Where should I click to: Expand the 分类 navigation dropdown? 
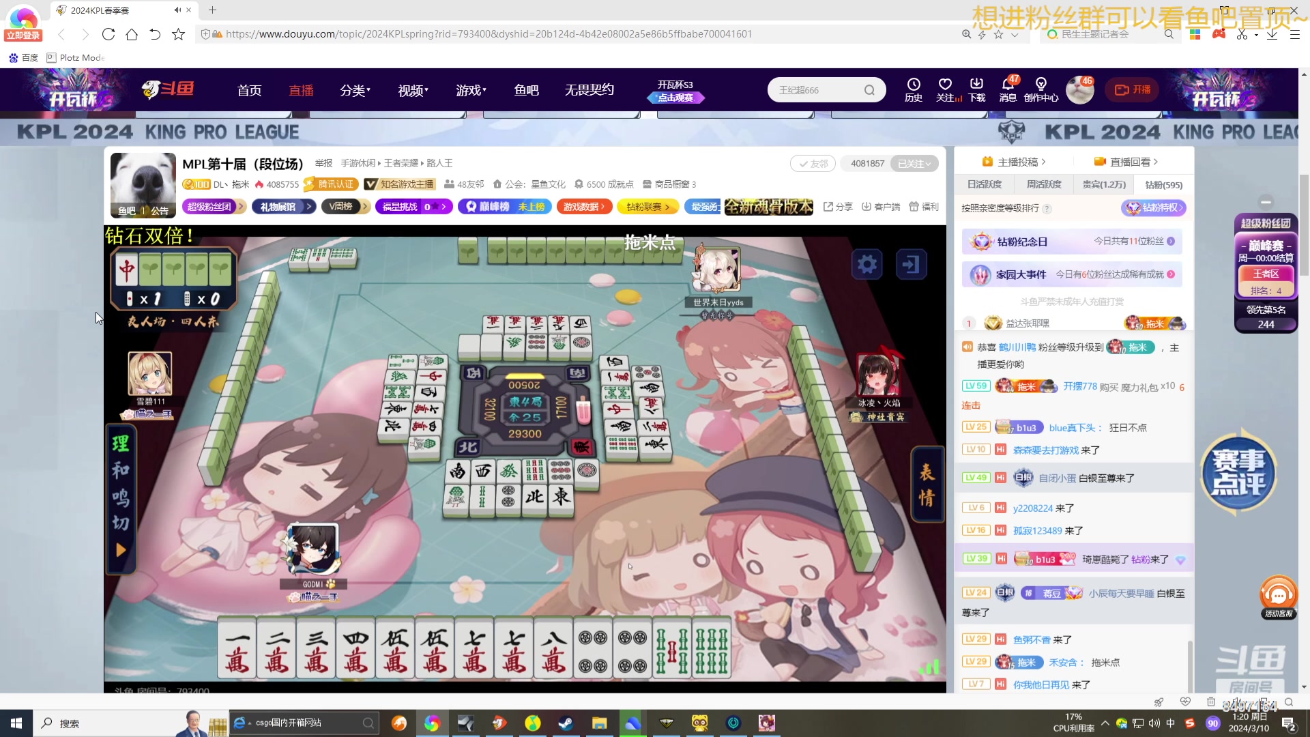tap(355, 90)
